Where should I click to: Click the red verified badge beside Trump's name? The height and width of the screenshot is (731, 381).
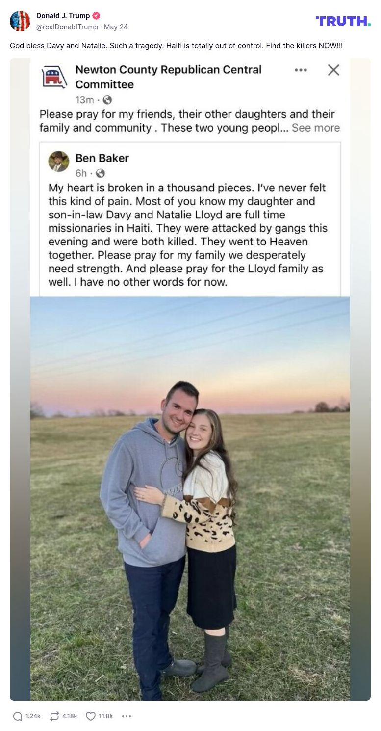[96, 16]
